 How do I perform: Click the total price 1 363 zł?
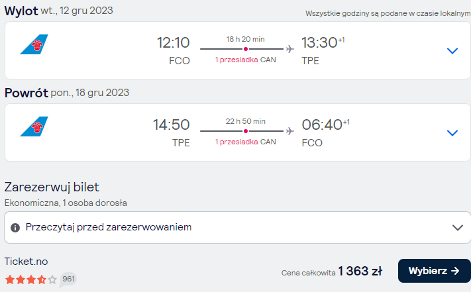click(360, 271)
